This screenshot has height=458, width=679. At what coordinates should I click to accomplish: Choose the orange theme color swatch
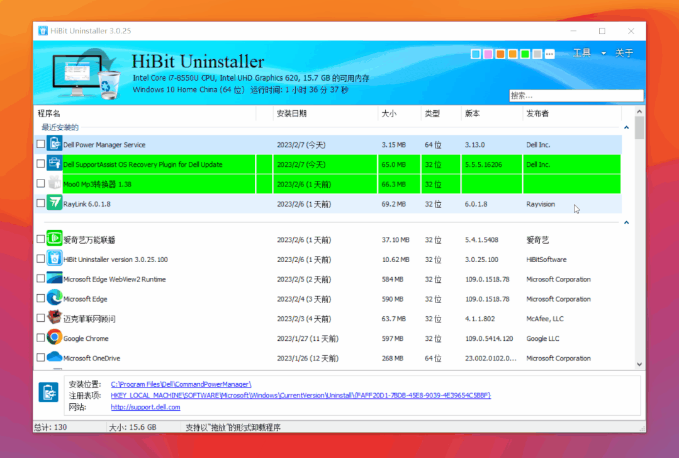(500, 54)
